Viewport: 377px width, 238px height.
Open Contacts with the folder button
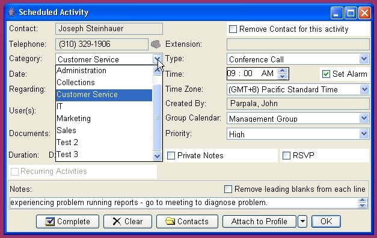click(x=188, y=221)
